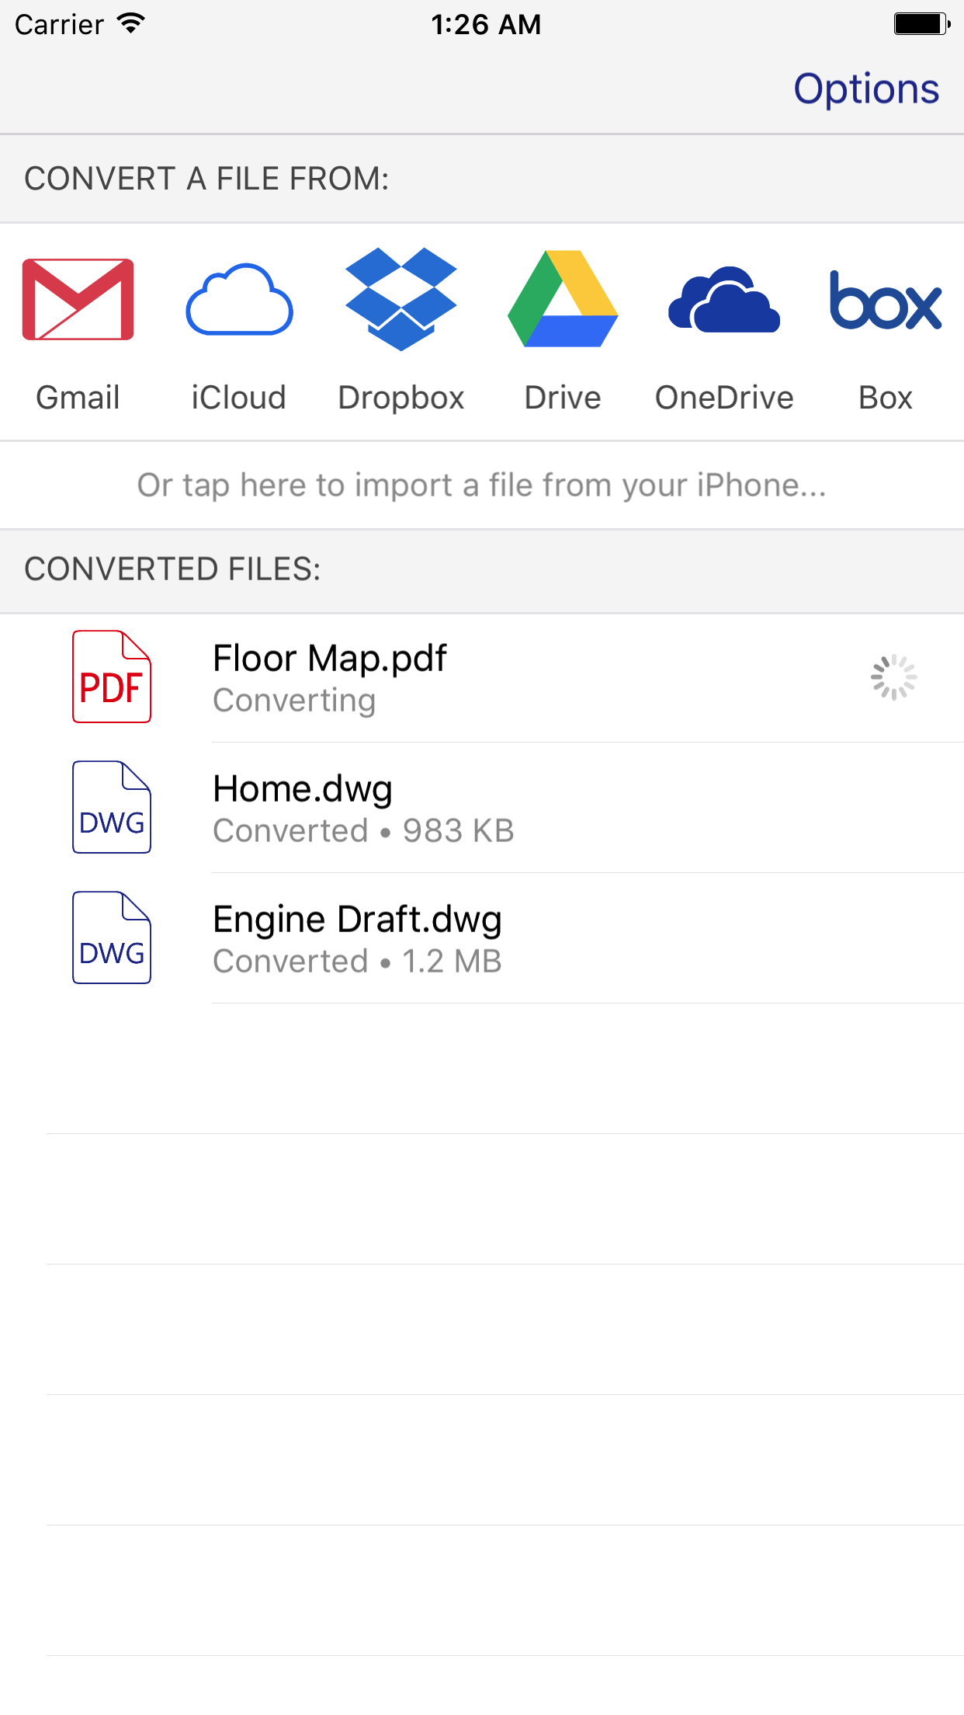Open the Google Drive triangle icon

tap(563, 299)
